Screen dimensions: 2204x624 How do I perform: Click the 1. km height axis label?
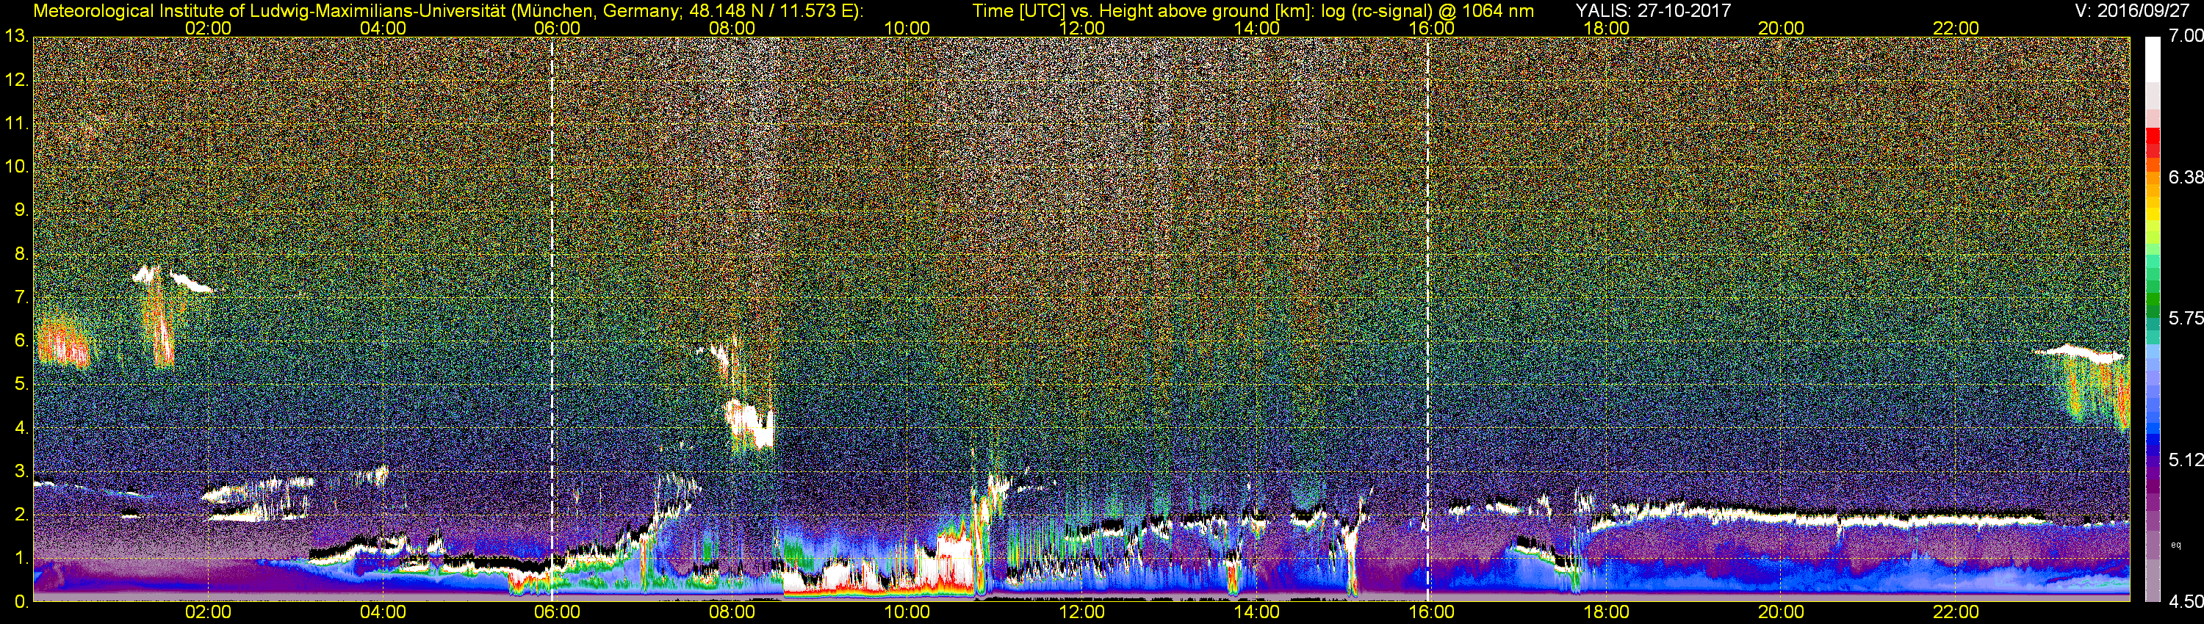pyautogui.click(x=21, y=558)
